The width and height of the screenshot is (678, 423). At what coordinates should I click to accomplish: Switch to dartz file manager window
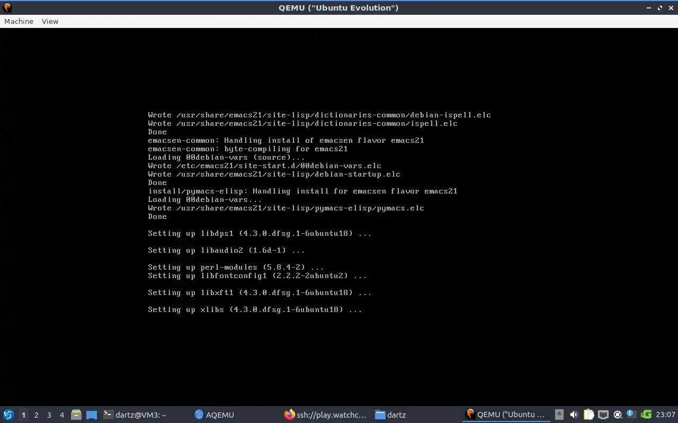point(417,415)
